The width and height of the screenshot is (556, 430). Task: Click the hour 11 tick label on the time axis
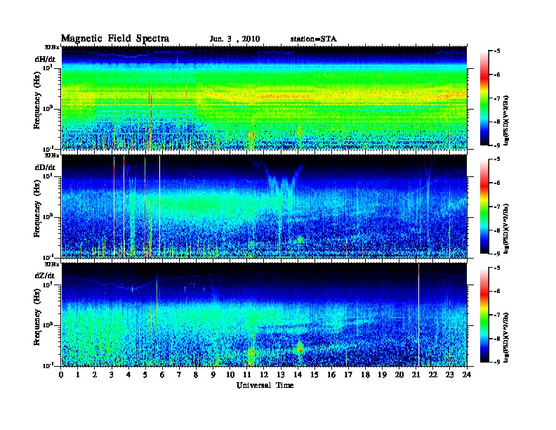click(247, 374)
